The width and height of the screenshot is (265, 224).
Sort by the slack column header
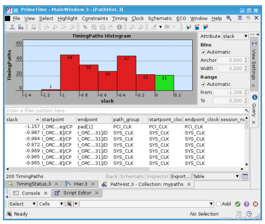(x=22, y=120)
